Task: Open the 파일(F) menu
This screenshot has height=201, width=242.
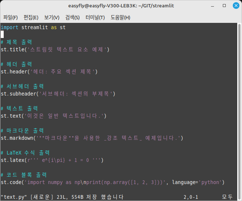Action: pos(10,17)
